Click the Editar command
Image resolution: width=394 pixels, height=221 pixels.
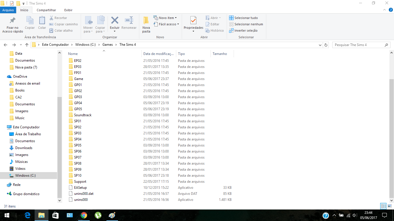pyautogui.click(x=213, y=24)
